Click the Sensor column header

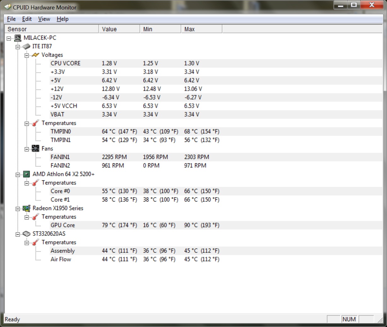(x=52, y=29)
